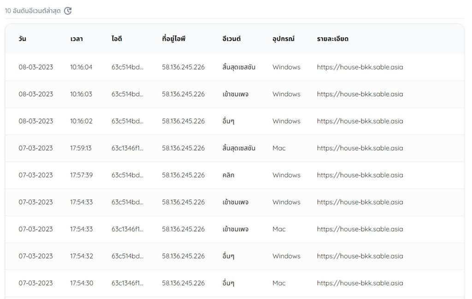The image size is (472, 299).
Task: Click the คลิก event label
Action: pyautogui.click(x=229, y=175)
